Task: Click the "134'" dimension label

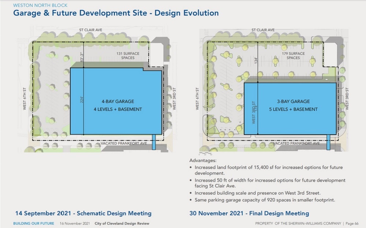Action: coord(256,61)
